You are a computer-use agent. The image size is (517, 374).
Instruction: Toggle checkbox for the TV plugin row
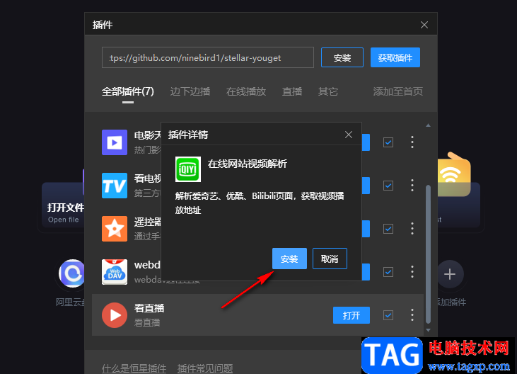point(388,186)
